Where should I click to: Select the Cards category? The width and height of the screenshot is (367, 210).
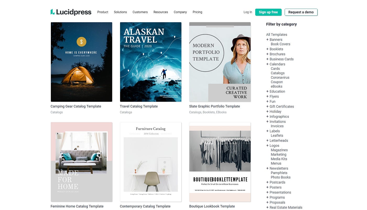coord(275,68)
